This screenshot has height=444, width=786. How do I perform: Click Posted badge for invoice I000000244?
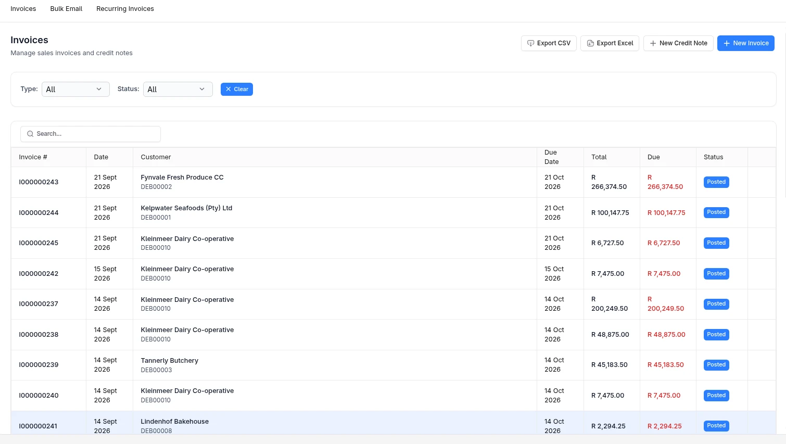716,212
